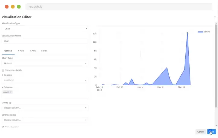Click the blue Save button
Viewport: 218px width, 138px height.
tap(212, 132)
